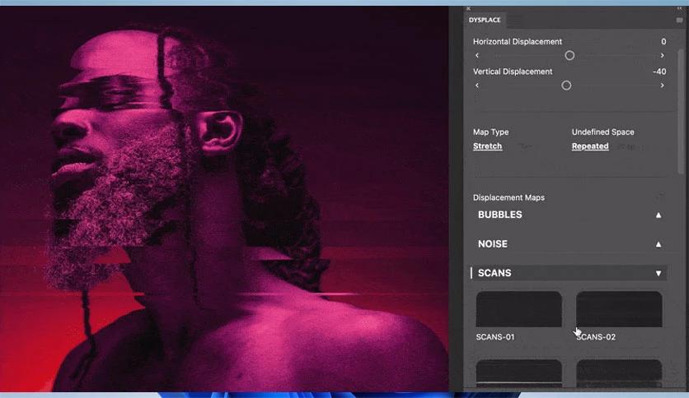Increase Vertical Displacement with right arrow
Image resolution: width=689 pixels, height=398 pixels.
[x=662, y=86]
